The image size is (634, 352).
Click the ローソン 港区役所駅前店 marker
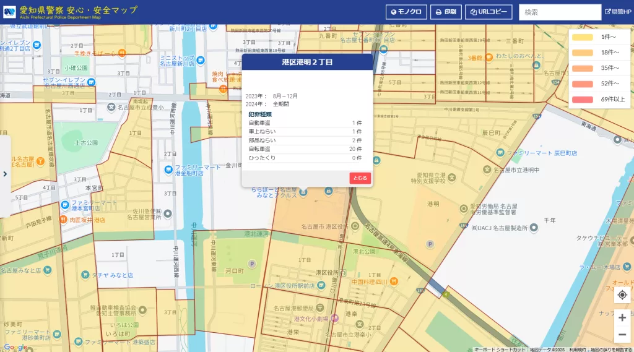click(321, 285)
